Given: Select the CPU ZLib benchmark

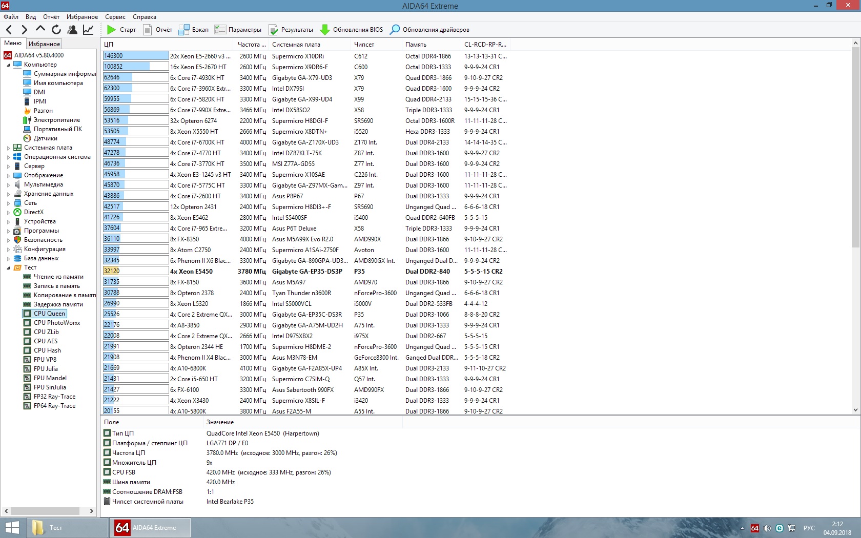Looking at the screenshot, I should (41, 332).
